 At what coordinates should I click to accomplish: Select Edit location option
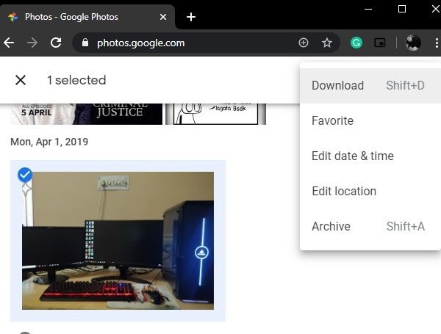pos(370,191)
